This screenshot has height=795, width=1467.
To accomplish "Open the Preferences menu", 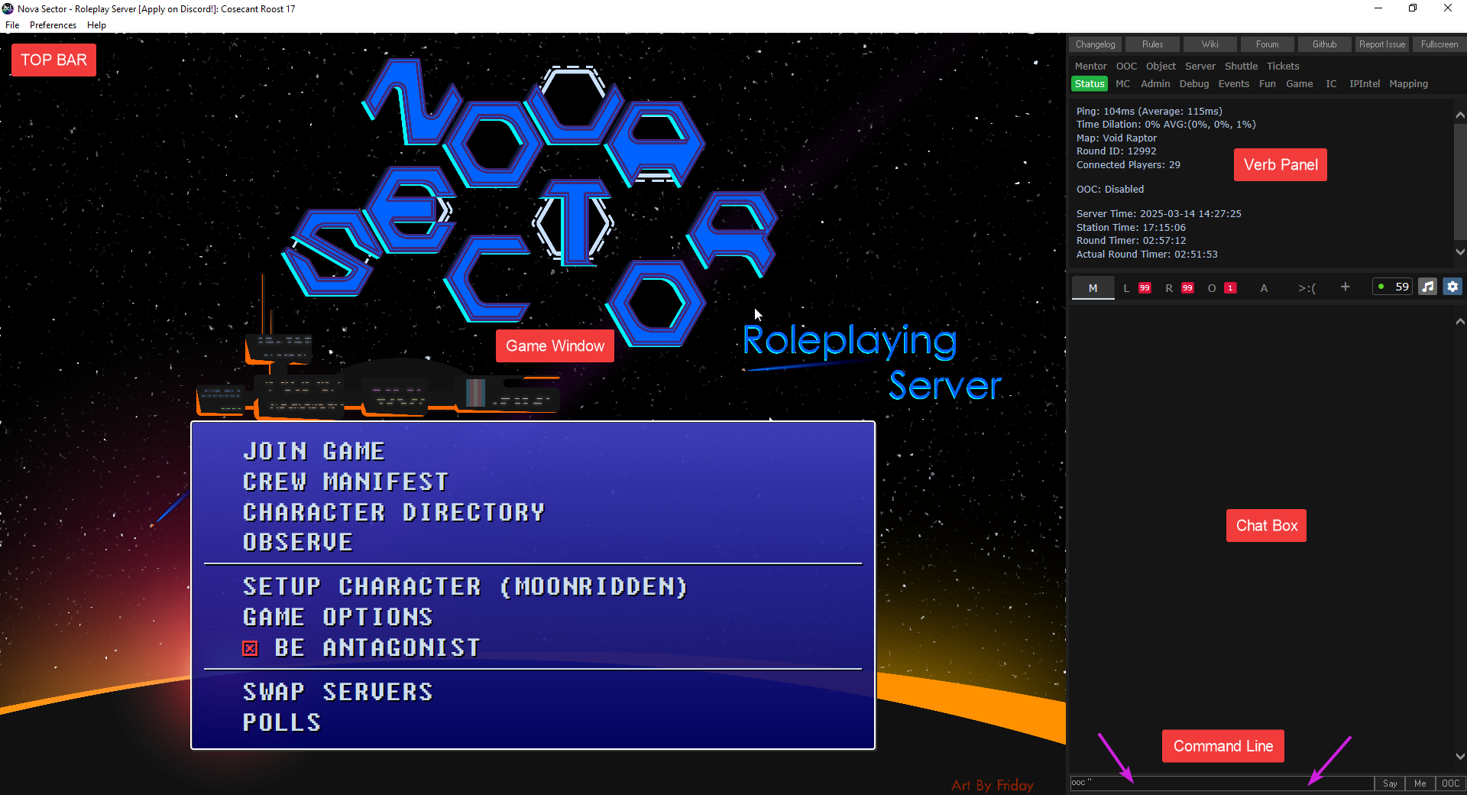I will (53, 25).
